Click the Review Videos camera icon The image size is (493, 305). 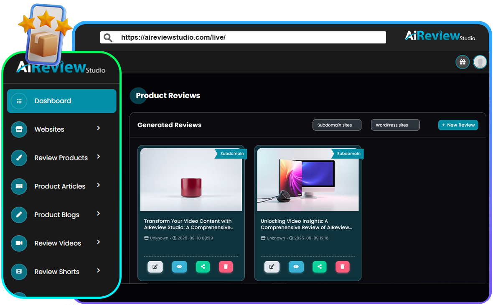[x=19, y=243]
